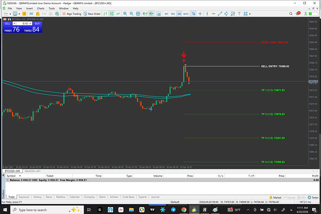Click the TP 1 (1:1) level label
The width and height of the screenshot is (321, 214).
[273, 90]
